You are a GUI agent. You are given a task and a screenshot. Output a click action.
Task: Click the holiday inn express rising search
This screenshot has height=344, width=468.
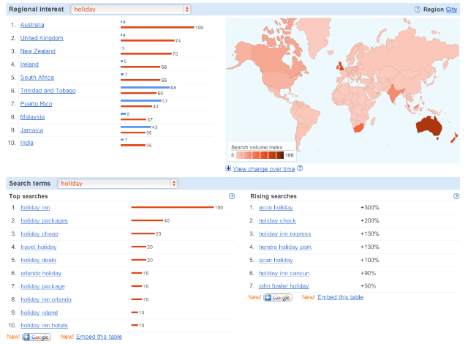pyautogui.click(x=284, y=233)
